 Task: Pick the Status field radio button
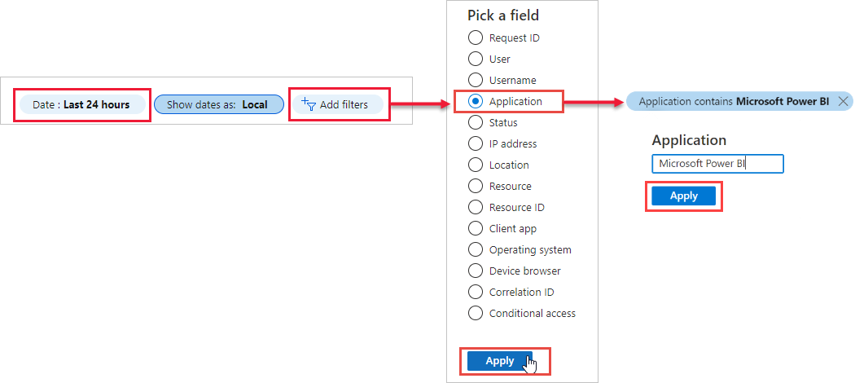[476, 122]
